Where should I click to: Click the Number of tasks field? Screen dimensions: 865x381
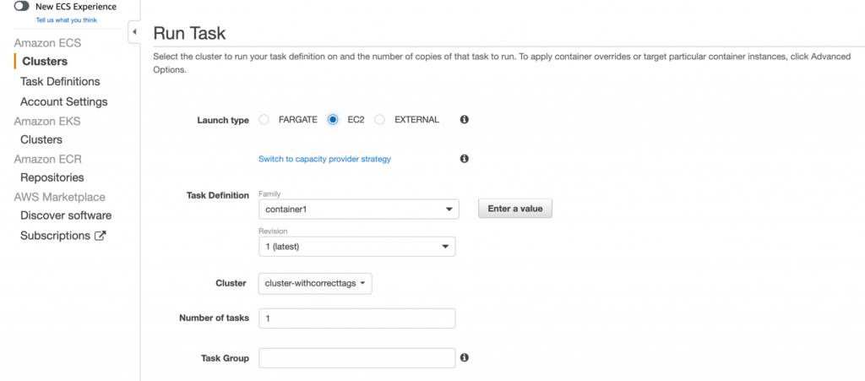point(357,318)
